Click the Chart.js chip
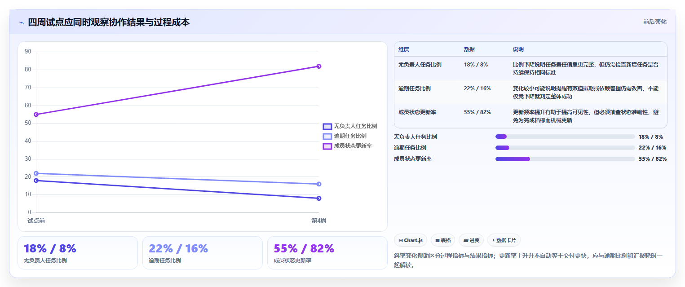 click(411, 240)
